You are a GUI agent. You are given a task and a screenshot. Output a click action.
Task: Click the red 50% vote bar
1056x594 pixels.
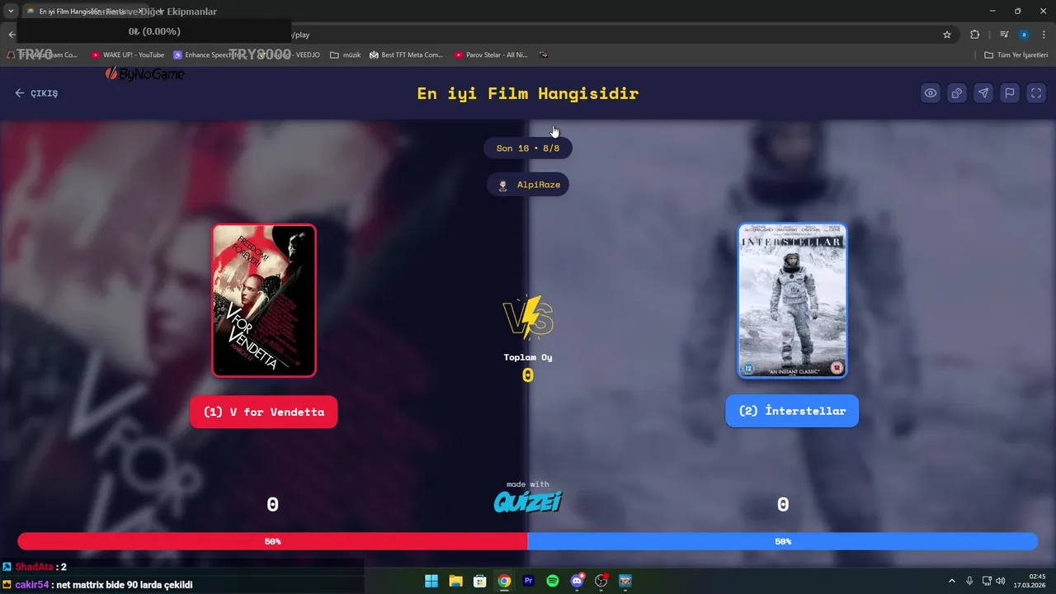pos(273,541)
